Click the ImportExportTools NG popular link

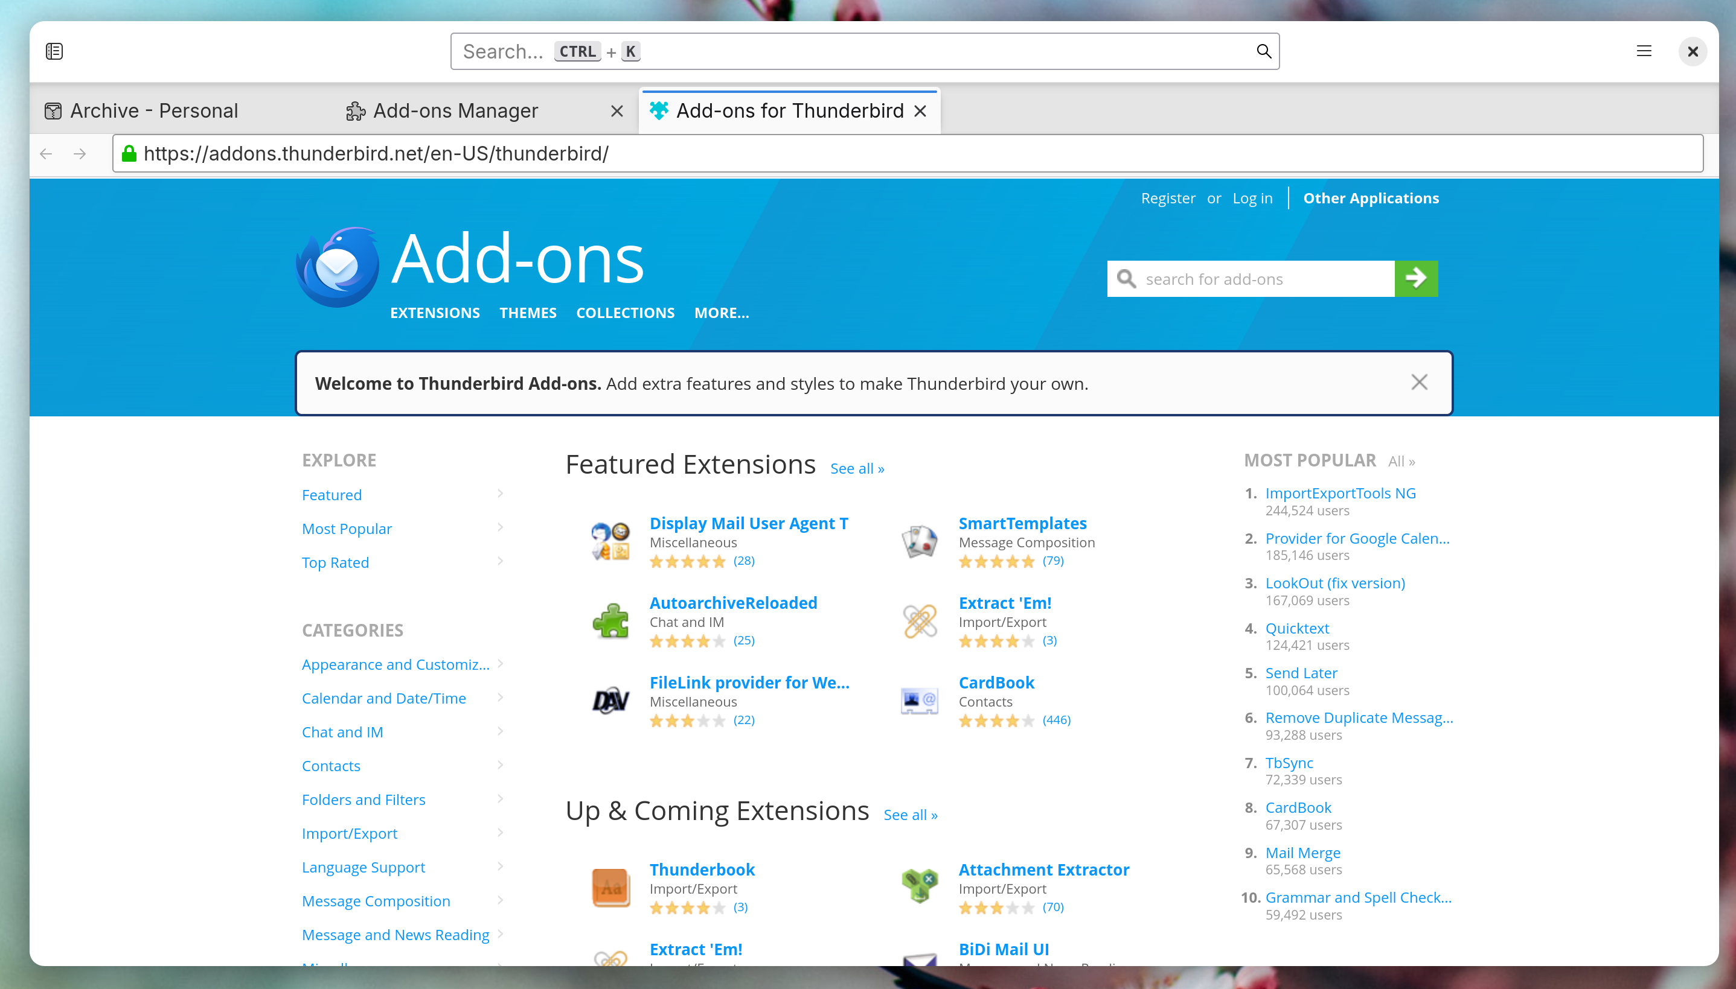pos(1339,492)
